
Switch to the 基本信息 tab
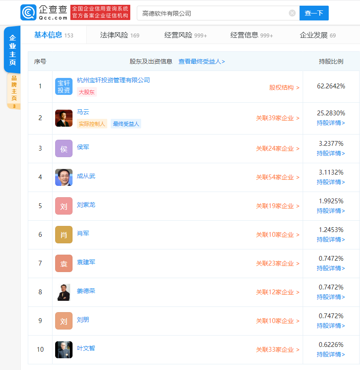pyautogui.click(x=54, y=35)
